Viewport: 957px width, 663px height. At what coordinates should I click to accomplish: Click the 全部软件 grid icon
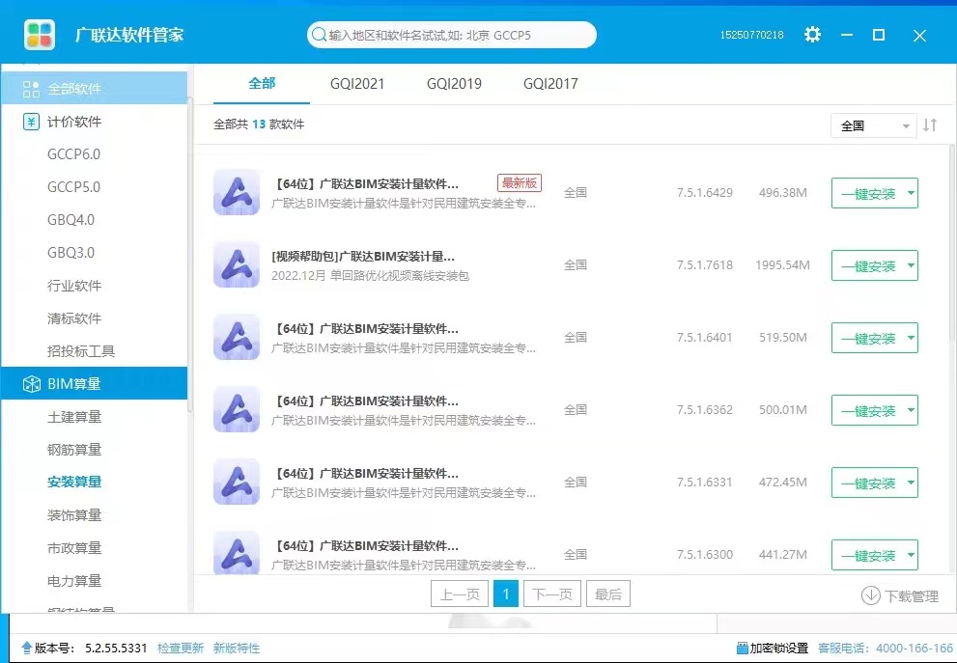pos(31,89)
